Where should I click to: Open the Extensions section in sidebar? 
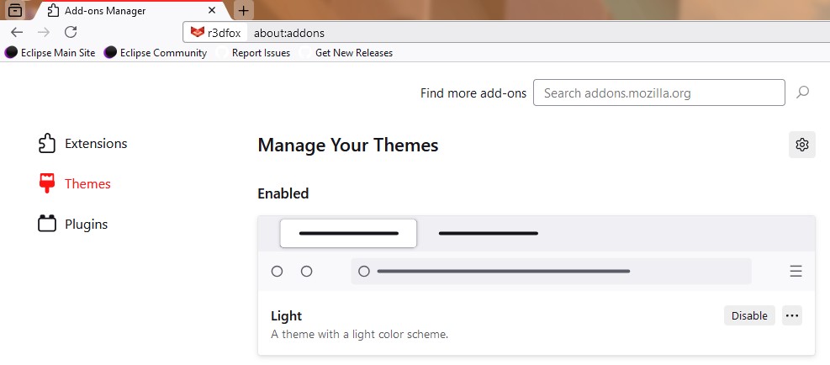[82, 144]
